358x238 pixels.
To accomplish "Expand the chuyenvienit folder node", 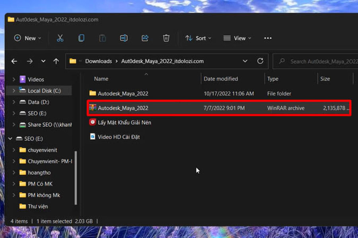I will [x=14, y=150].
